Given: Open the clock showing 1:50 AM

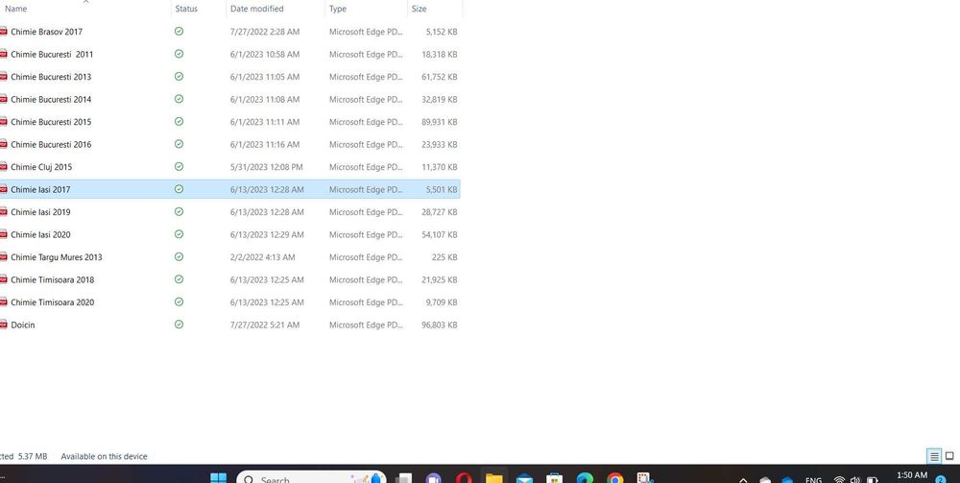Looking at the screenshot, I should (x=912, y=476).
